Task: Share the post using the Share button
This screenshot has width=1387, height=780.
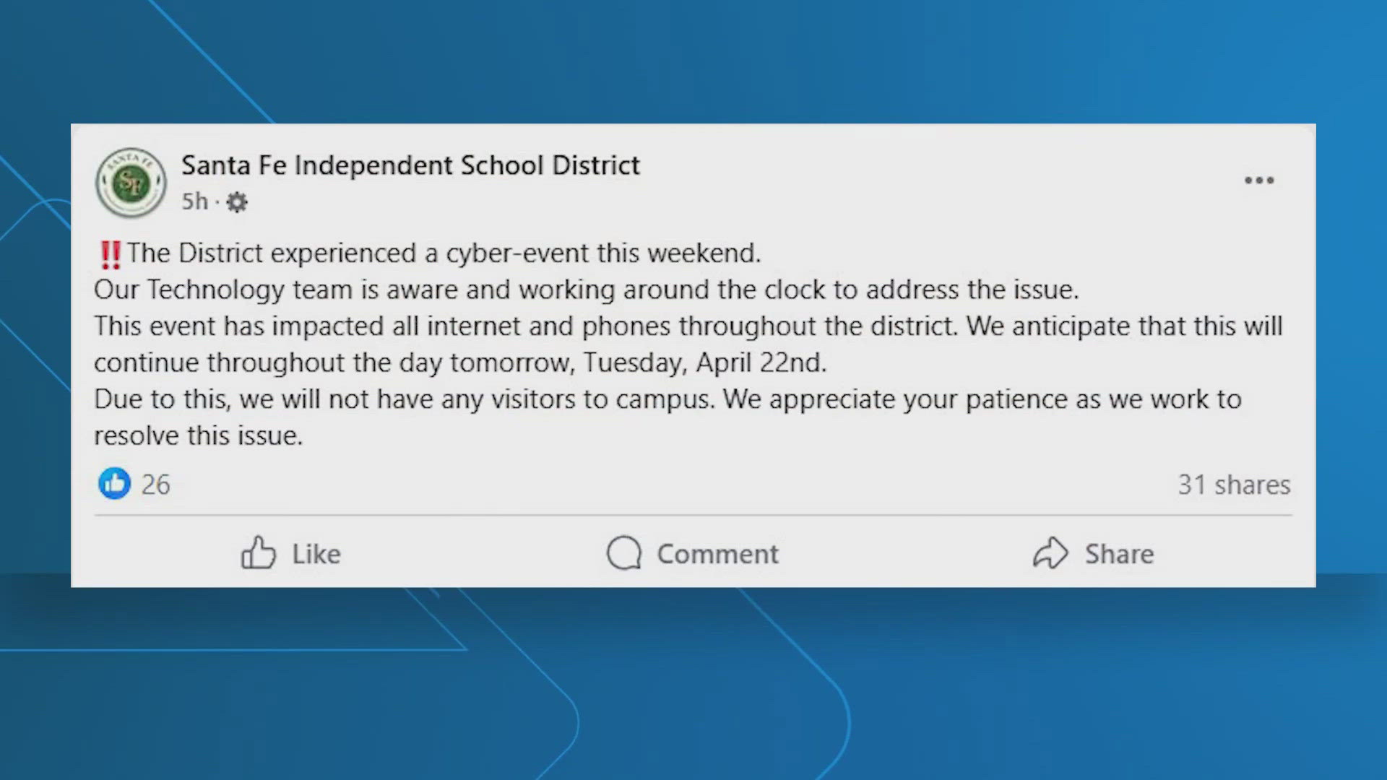Action: (1093, 553)
